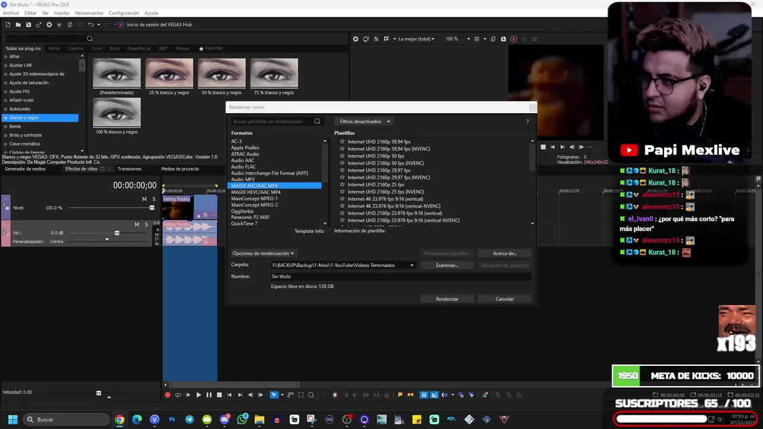Image resolution: width=763 pixels, height=429 pixels.
Task: Click the Insert region icon
Action: 410,394
